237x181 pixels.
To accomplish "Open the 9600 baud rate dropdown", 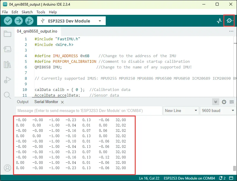I will click(x=218, y=110).
